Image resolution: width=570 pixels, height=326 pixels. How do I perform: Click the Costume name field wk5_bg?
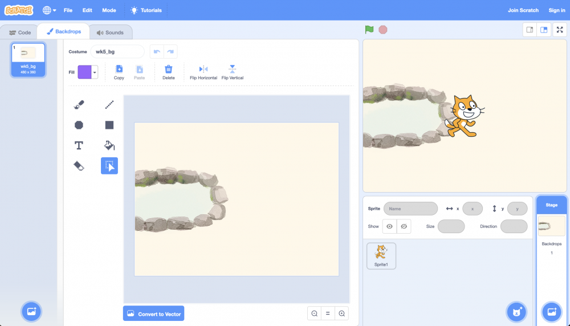point(117,52)
